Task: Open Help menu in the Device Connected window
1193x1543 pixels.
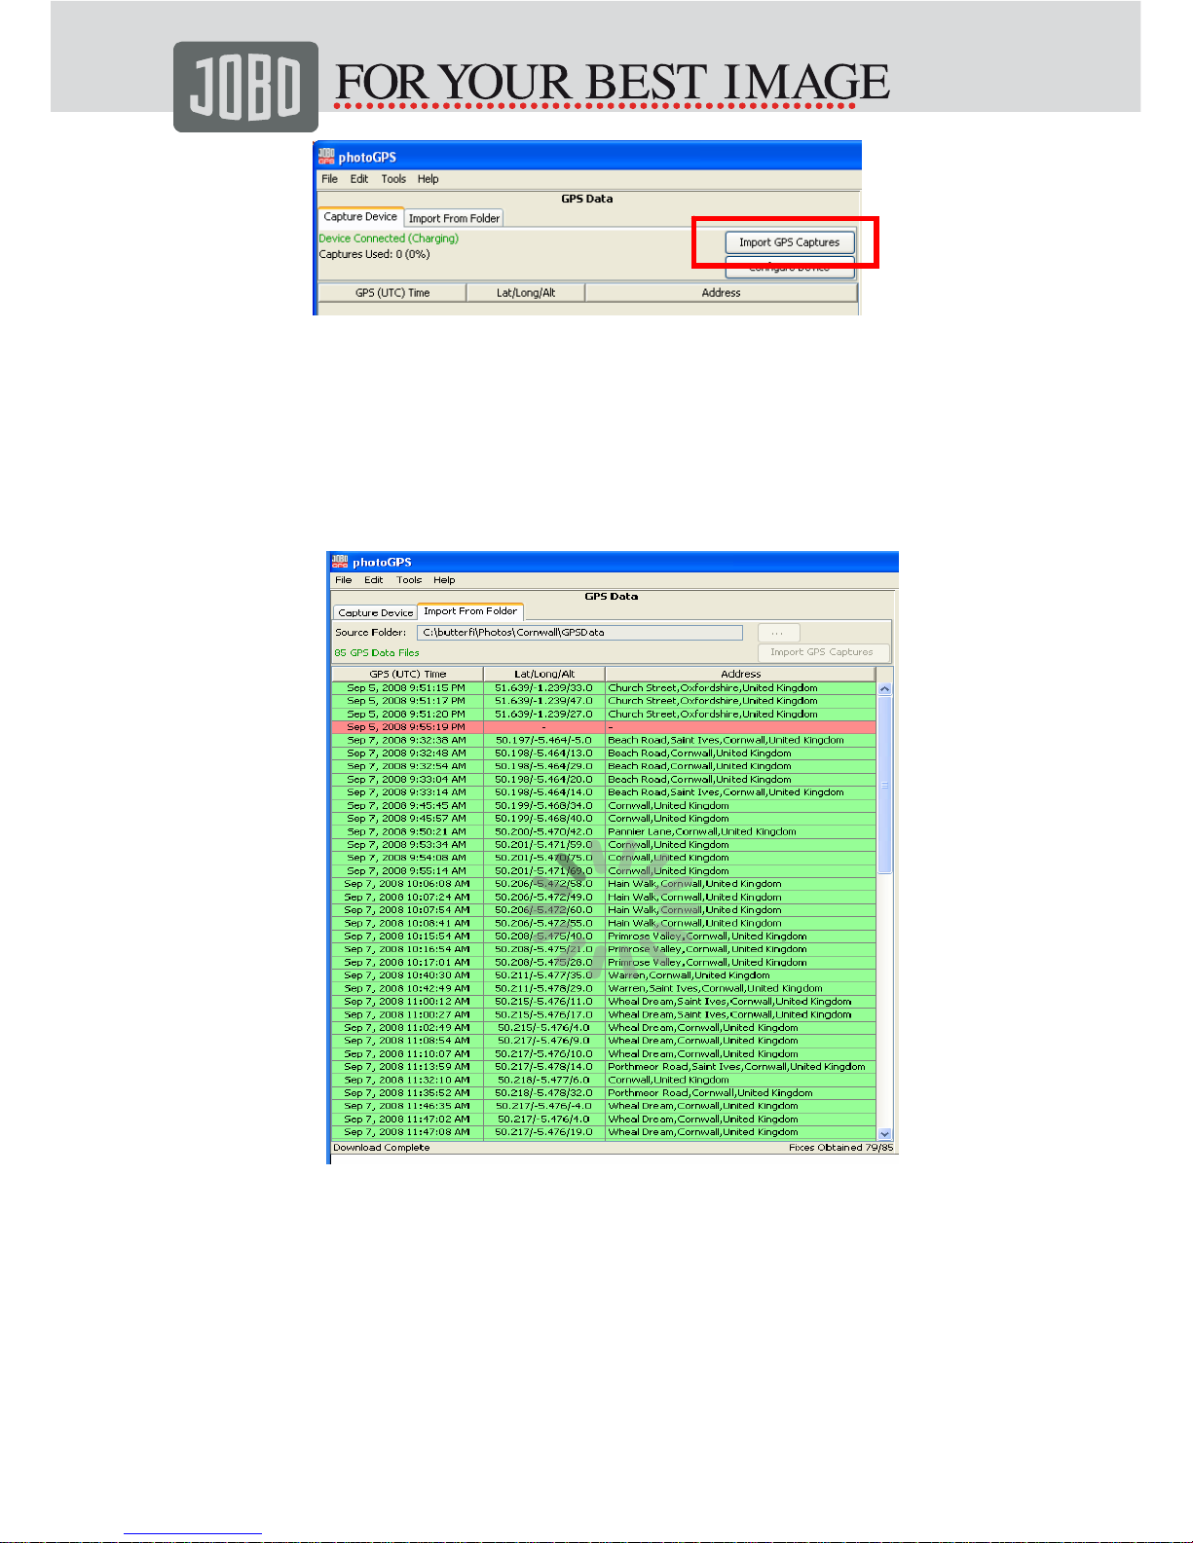Action: point(429,179)
